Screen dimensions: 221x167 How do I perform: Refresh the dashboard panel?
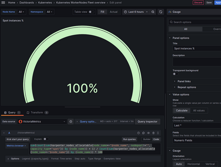click(161, 12)
